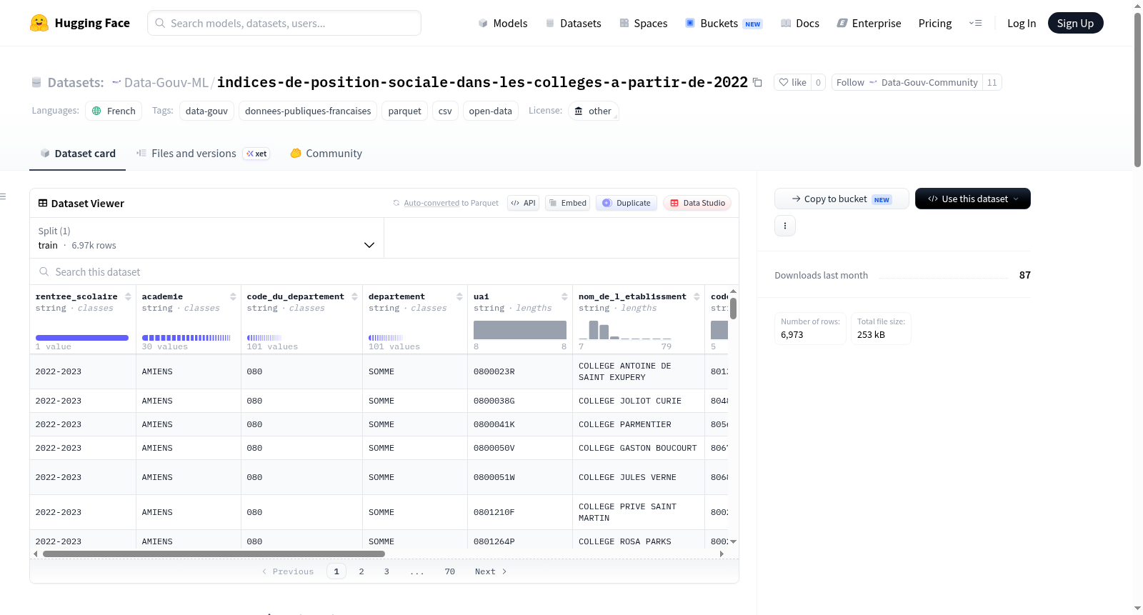Screen dimensions: 1143x615
Task: Click the nom_de_l_etablissment lengths histogram
Action: coord(625,330)
